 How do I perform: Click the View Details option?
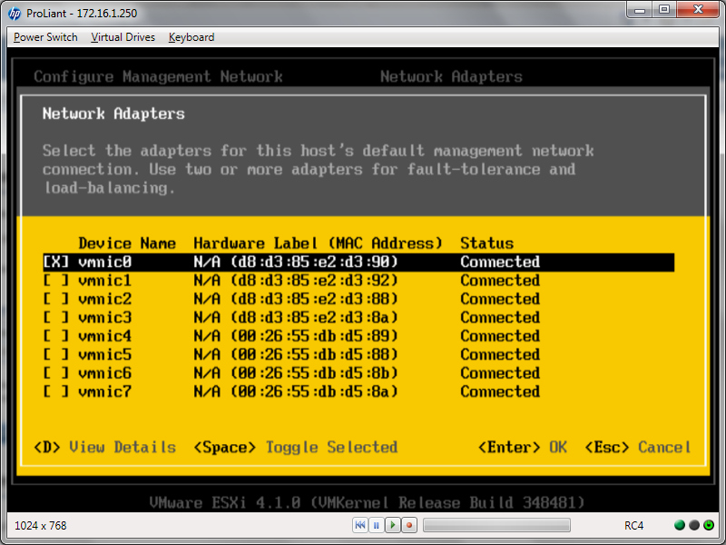(x=104, y=447)
